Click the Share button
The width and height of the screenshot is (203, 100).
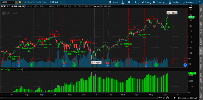[x=113, y=2]
